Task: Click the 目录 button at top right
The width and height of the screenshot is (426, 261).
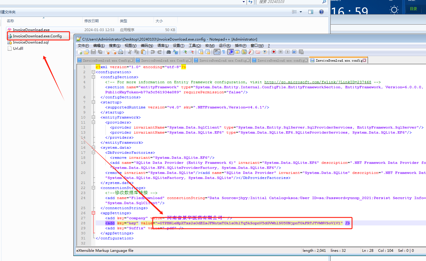Action: [x=413, y=9]
